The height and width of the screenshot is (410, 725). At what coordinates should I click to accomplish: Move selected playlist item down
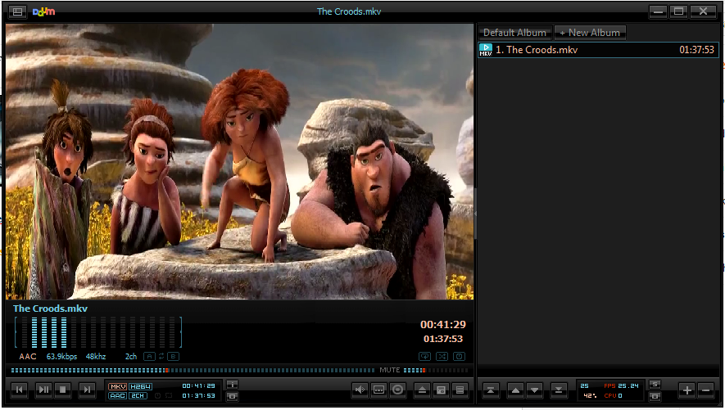[534, 390]
